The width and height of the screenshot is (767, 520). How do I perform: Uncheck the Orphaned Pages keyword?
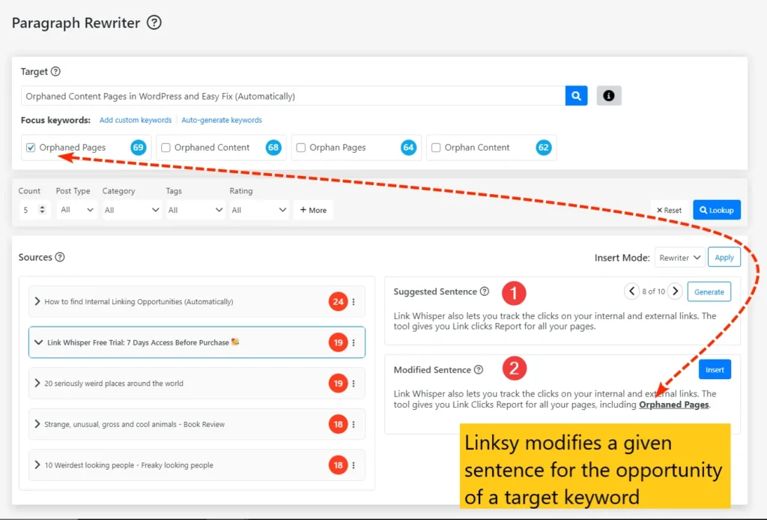pos(31,148)
